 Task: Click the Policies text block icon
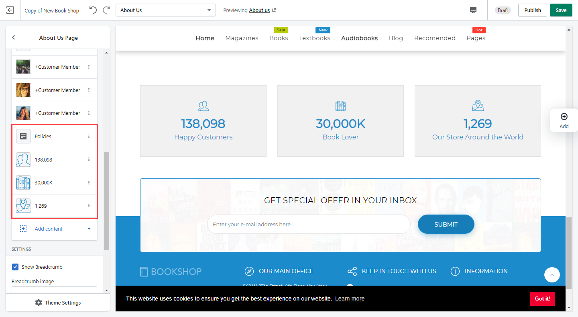(23, 136)
